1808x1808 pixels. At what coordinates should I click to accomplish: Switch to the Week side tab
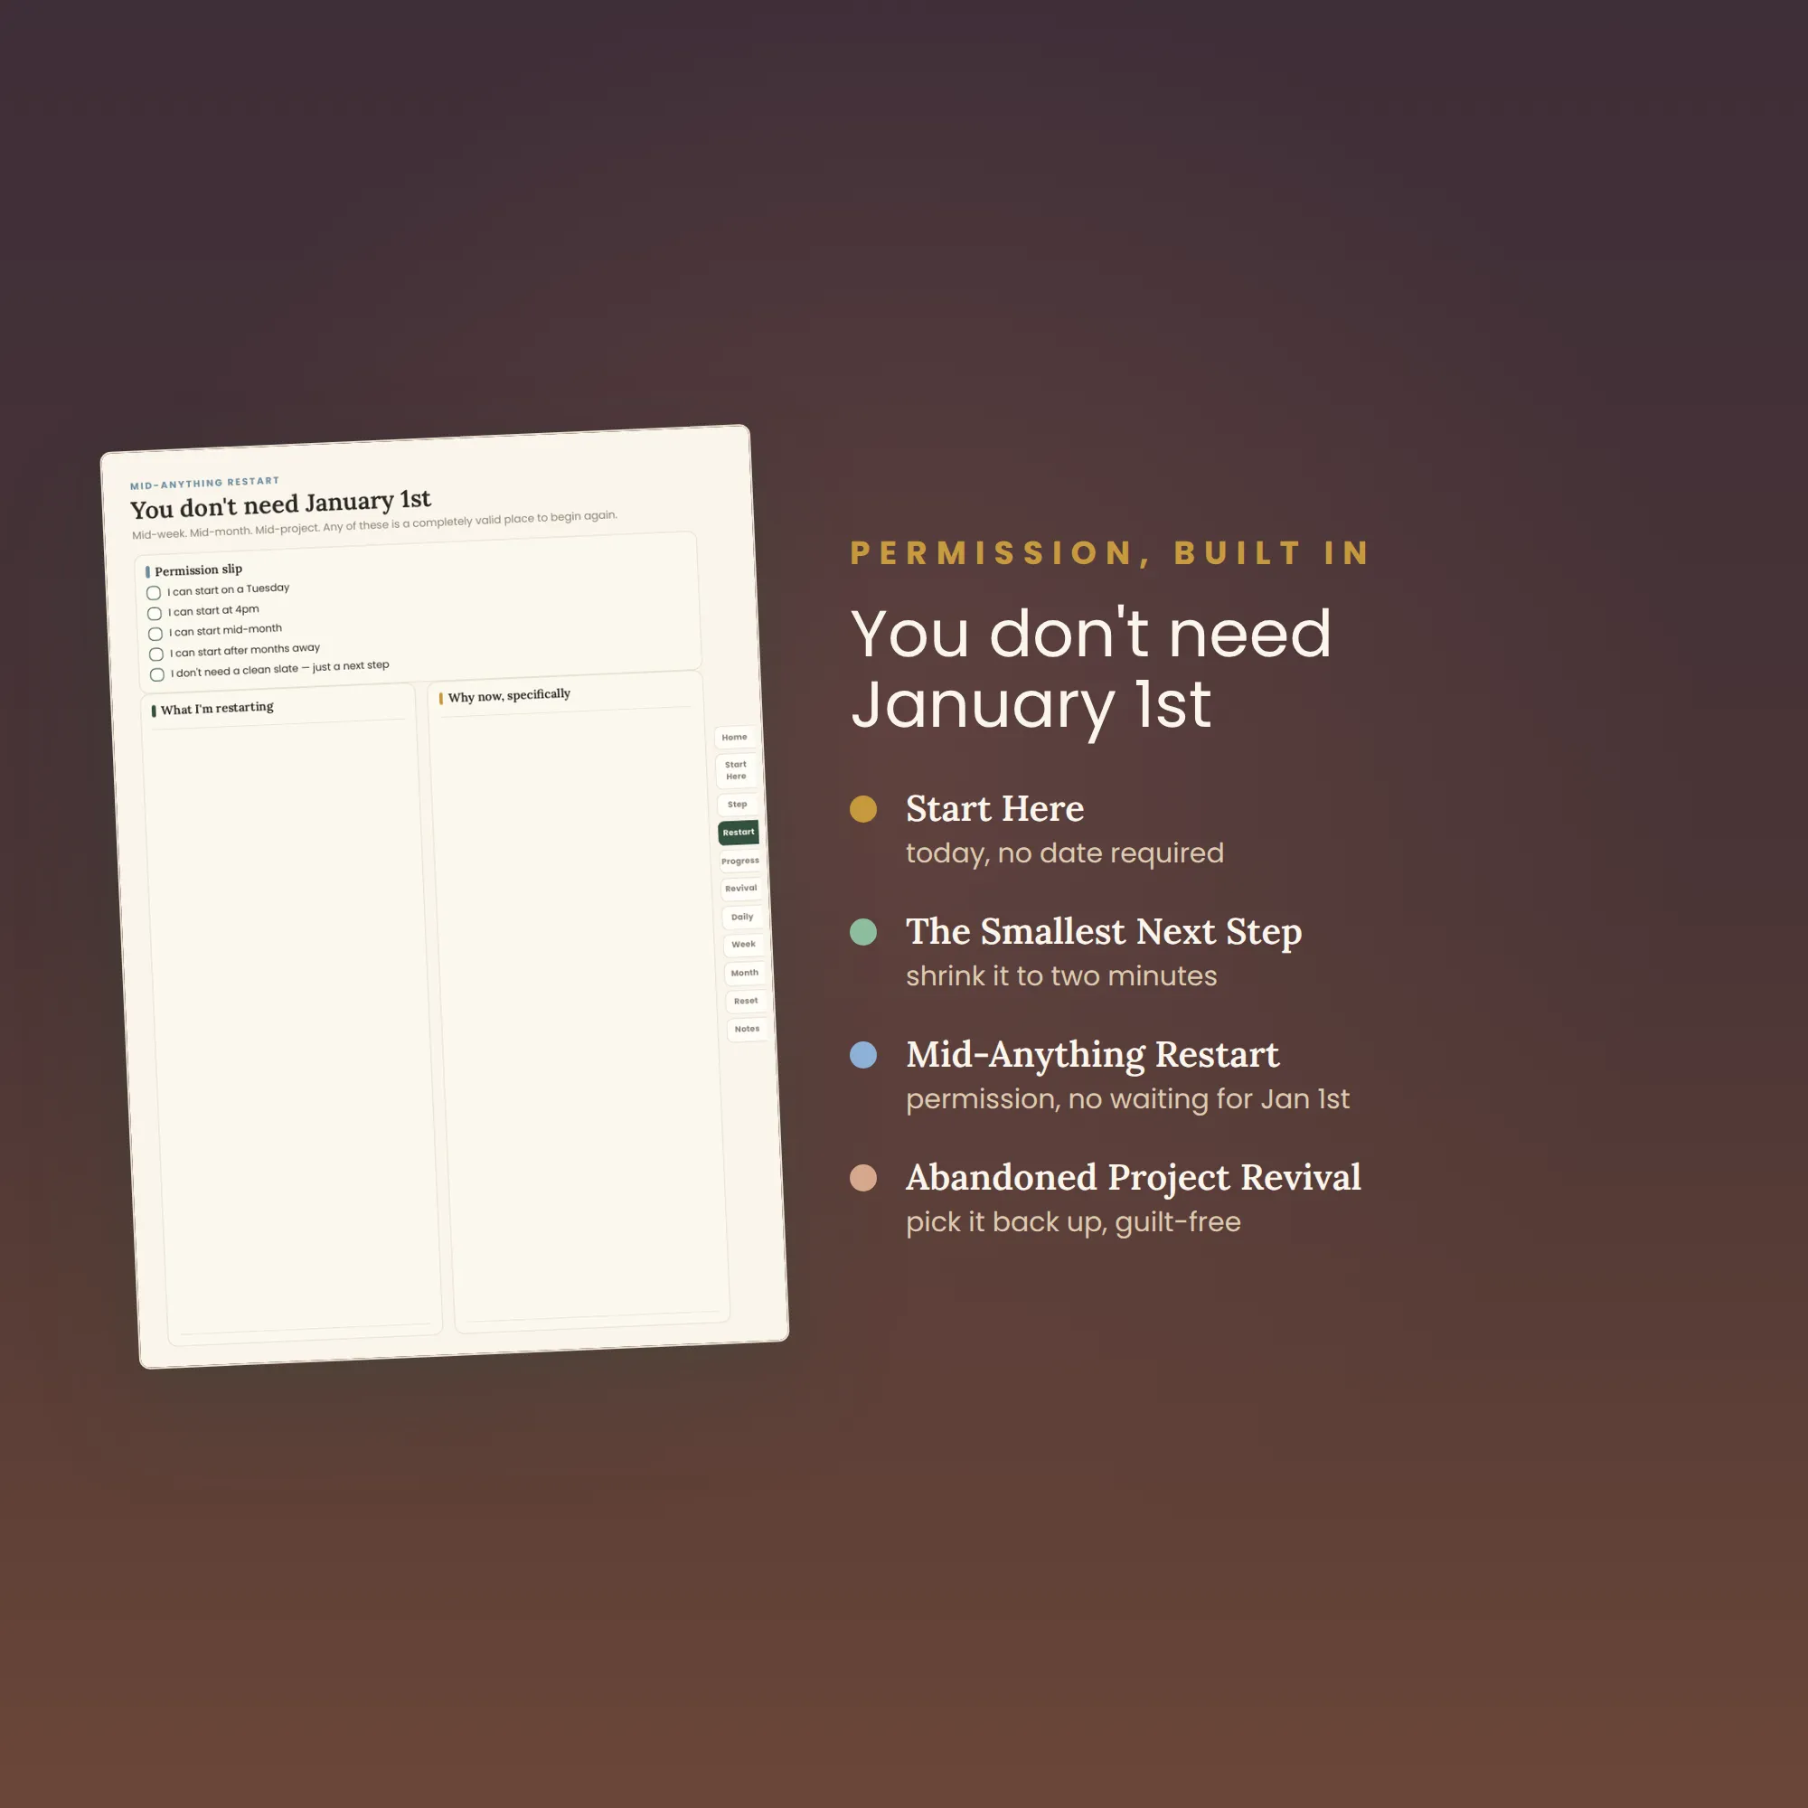[743, 945]
